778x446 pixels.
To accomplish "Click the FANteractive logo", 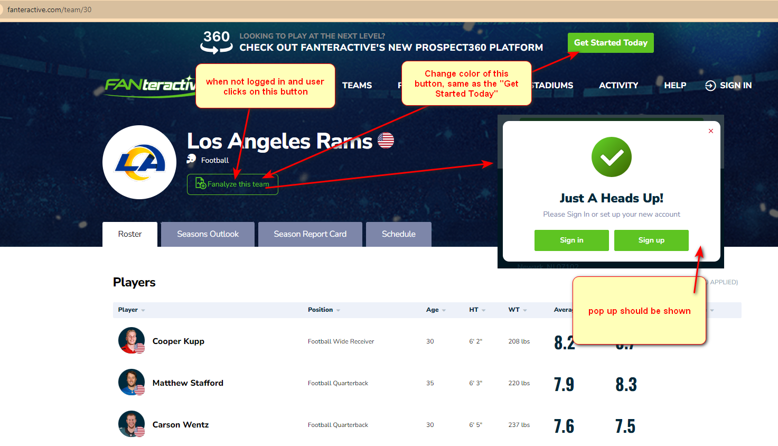I will [x=150, y=86].
